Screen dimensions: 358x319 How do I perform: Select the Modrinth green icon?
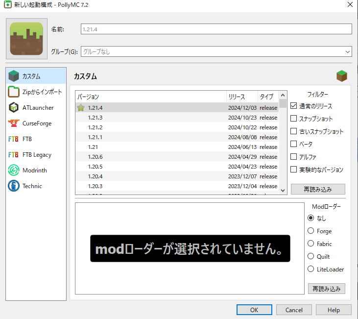tap(14, 170)
